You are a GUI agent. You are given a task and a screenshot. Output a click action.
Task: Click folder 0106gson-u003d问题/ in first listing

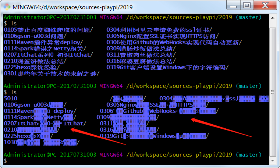[x=35, y=36]
